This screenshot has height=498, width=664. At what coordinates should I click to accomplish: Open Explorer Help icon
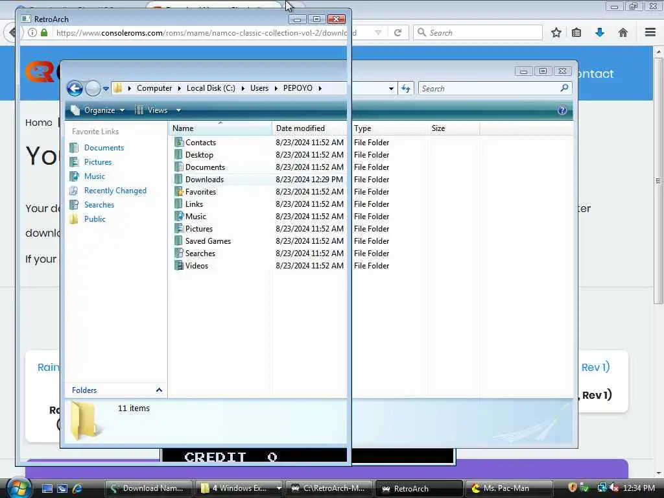[562, 110]
